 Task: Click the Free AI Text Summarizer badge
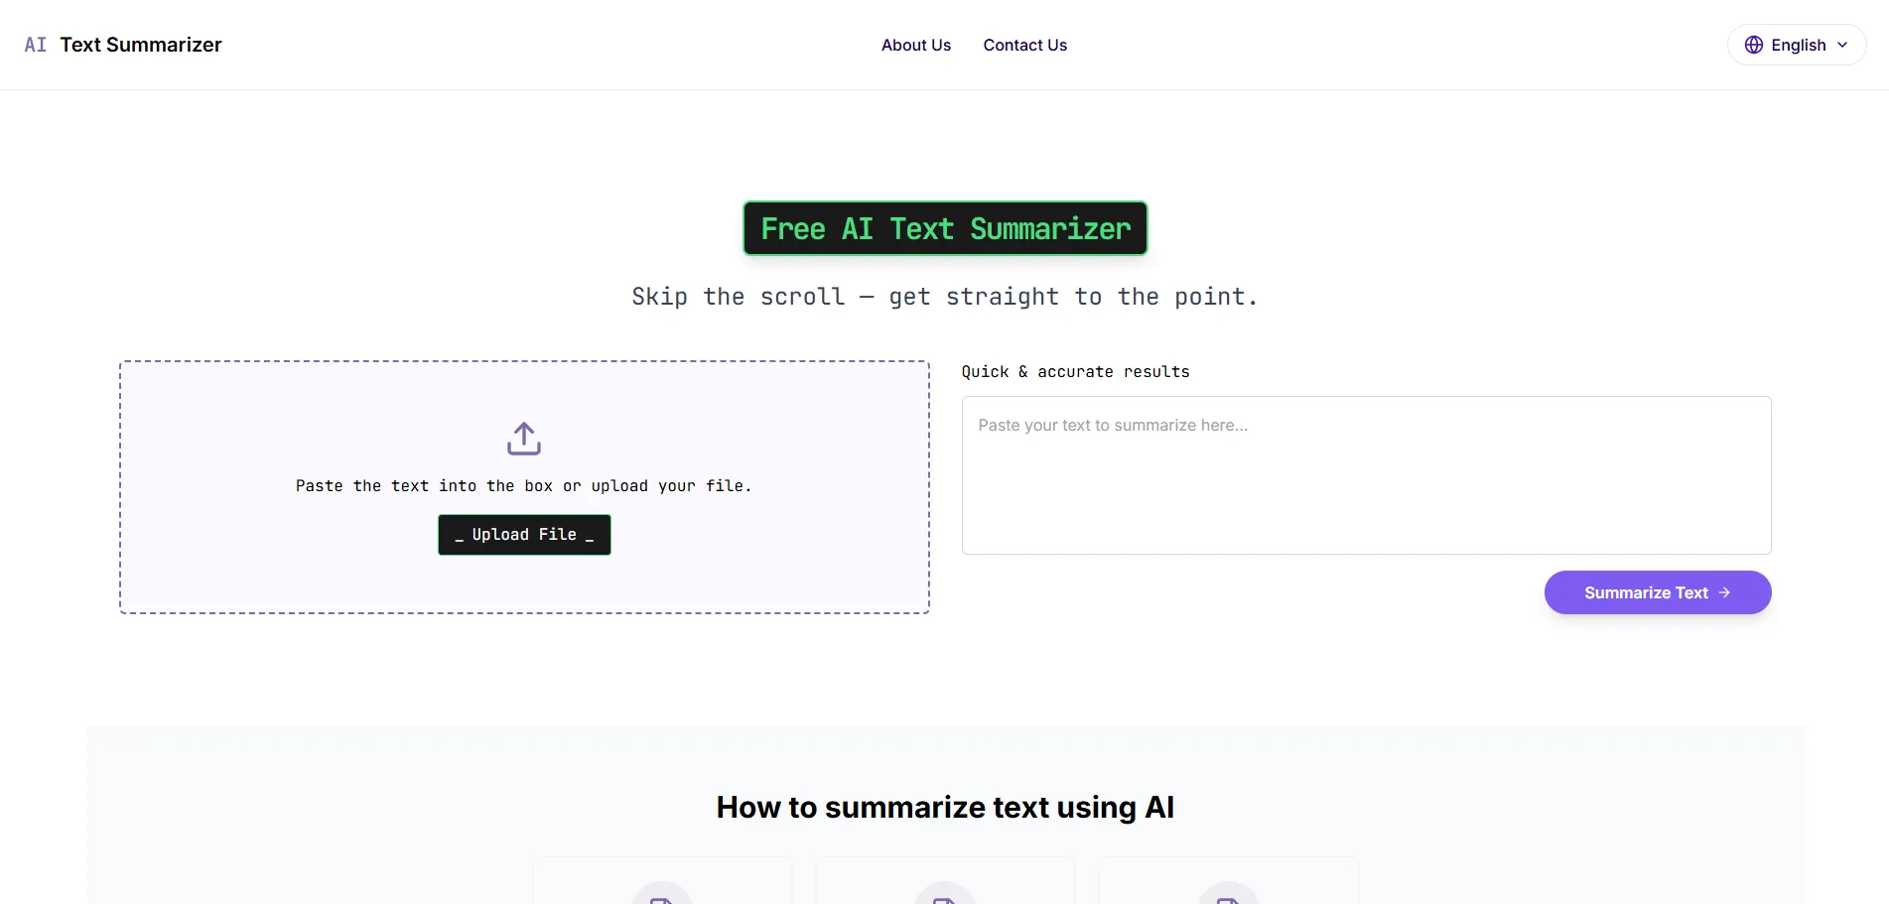944,228
